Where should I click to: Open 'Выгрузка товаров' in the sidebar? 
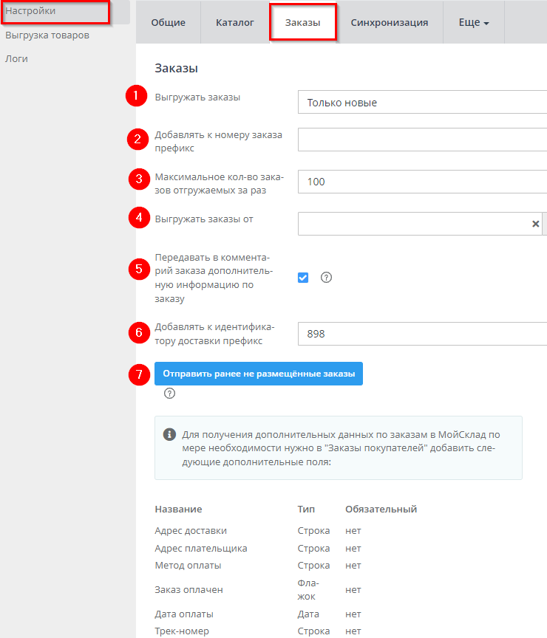(47, 35)
